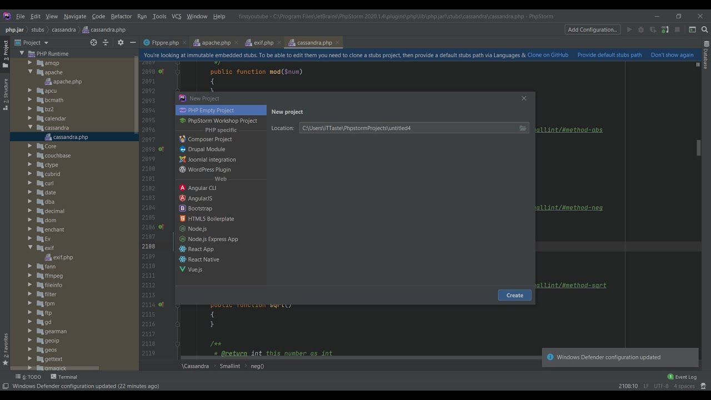Viewport: 711px width, 400px height.
Task: Choose Drupal Module template
Action: (221, 149)
